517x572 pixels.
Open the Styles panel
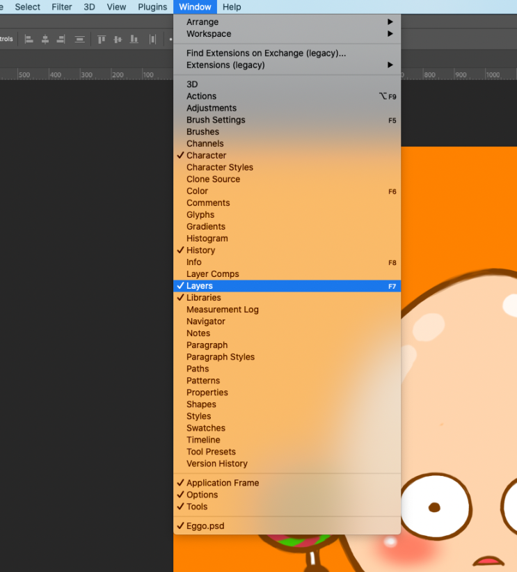[x=287, y=416]
